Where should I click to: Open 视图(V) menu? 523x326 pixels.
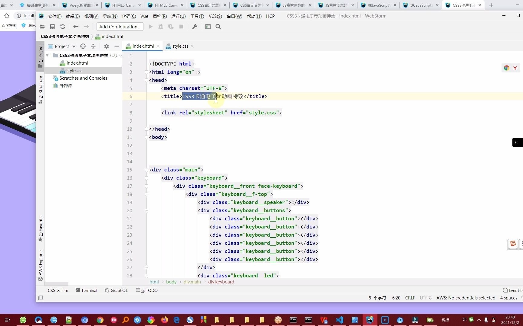91,16
